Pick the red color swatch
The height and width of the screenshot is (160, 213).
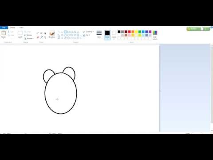[129, 32]
